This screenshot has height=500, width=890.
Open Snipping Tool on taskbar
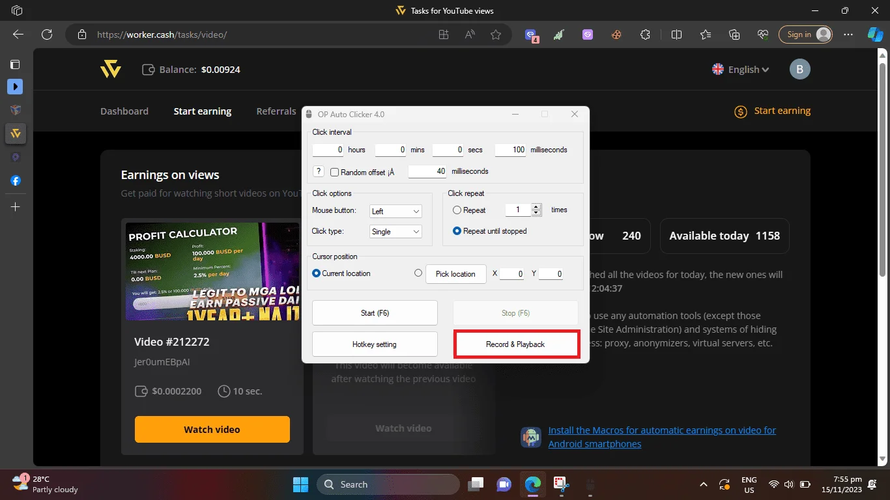coord(561,484)
